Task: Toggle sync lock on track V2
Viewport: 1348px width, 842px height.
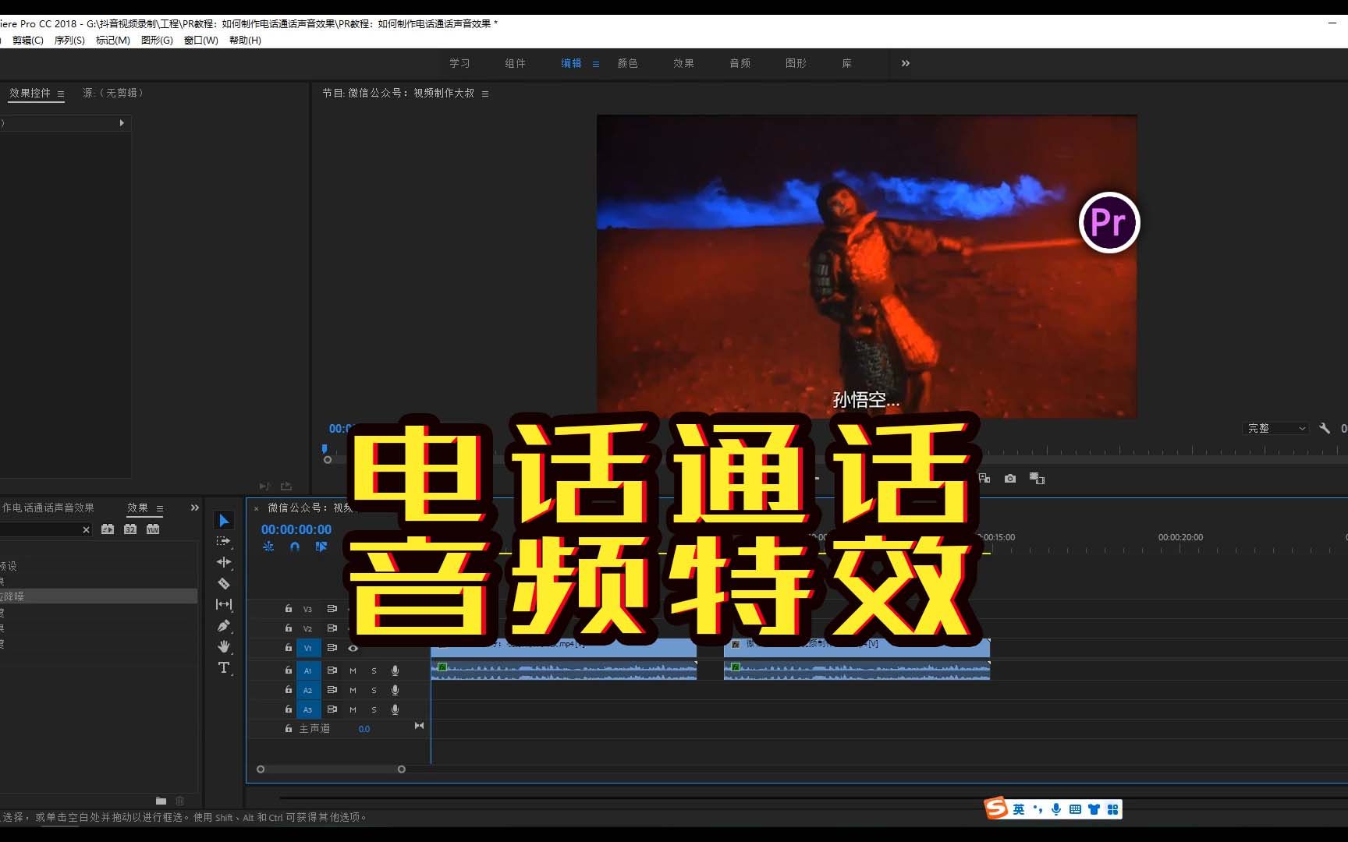Action: [x=332, y=628]
